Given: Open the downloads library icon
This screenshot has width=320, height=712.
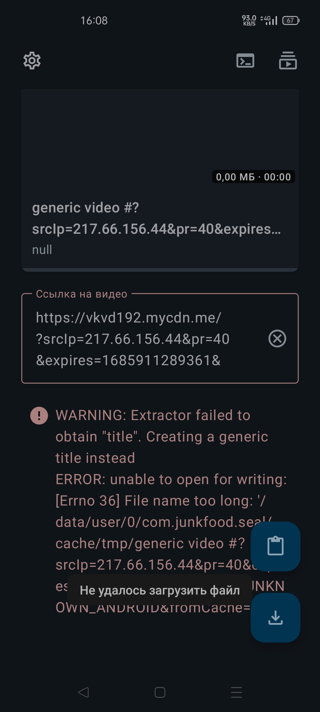Looking at the screenshot, I should click(288, 61).
